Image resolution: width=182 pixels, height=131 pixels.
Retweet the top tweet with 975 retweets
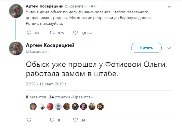(x=53, y=33)
